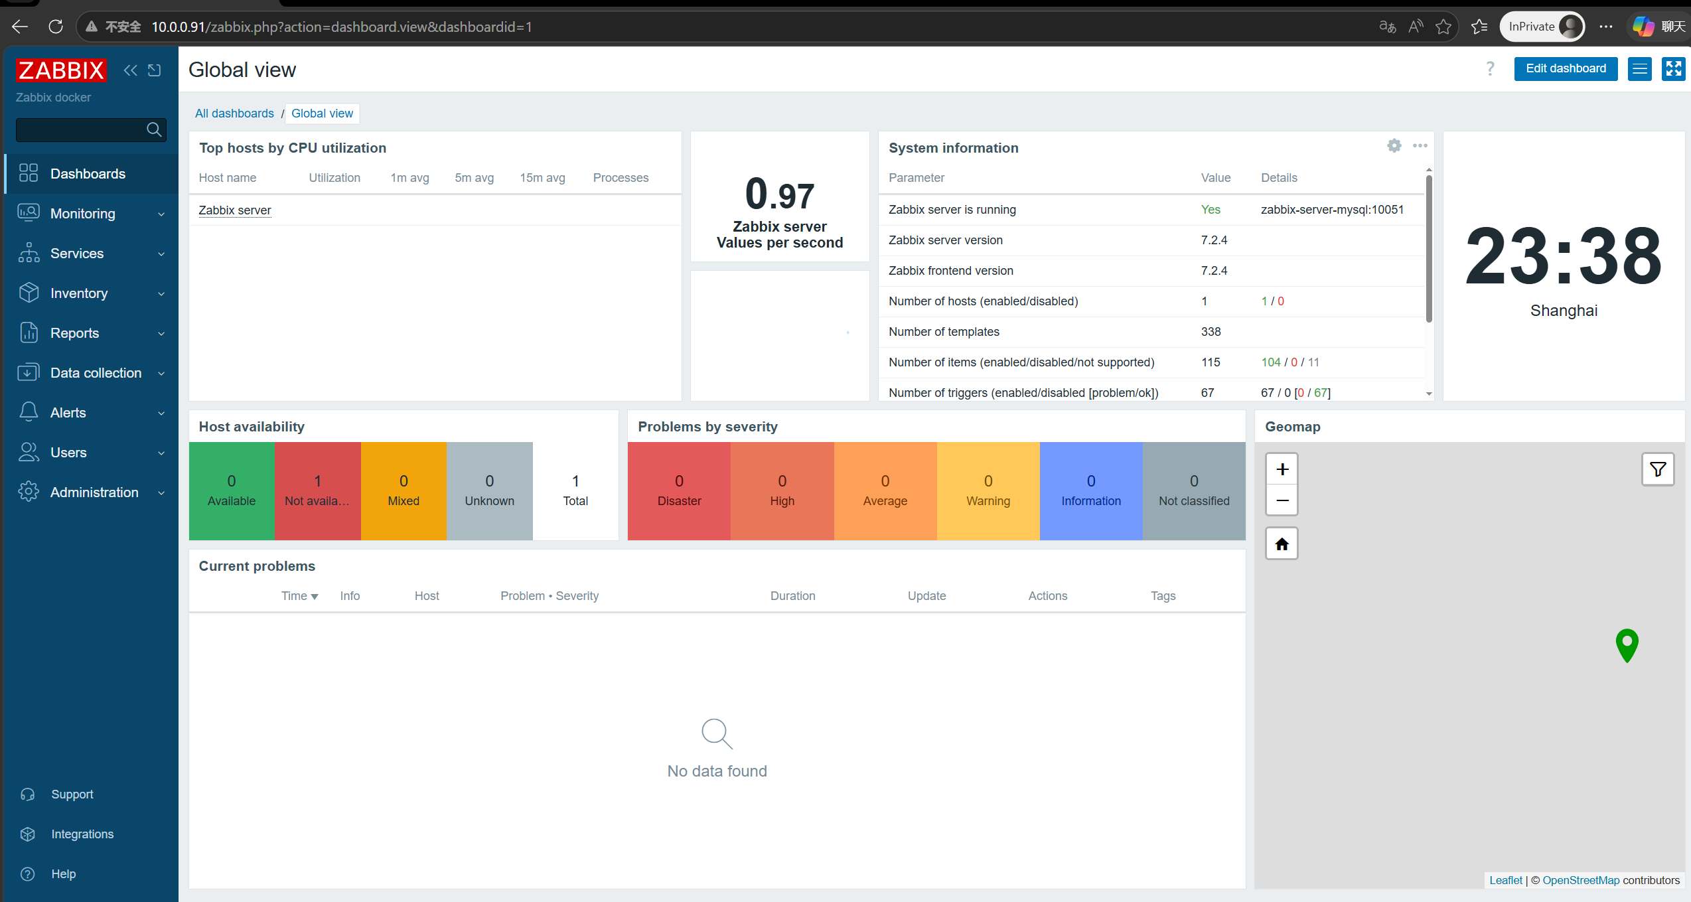This screenshot has height=902, width=1691.
Task: Click green map marker pin
Action: 1626,644
